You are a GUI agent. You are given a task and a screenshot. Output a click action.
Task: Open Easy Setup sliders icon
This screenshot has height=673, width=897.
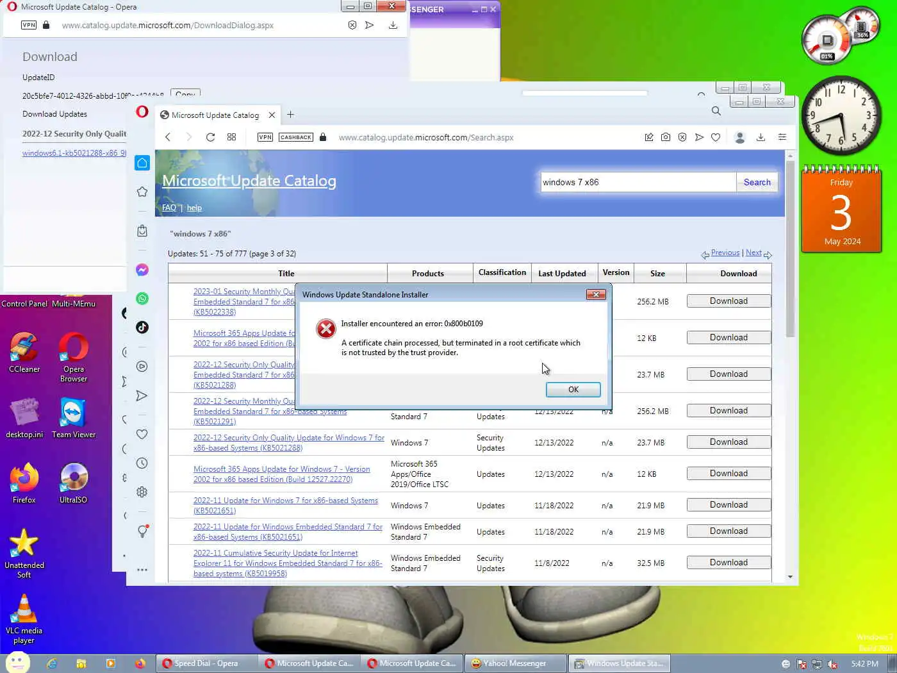(782, 137)
